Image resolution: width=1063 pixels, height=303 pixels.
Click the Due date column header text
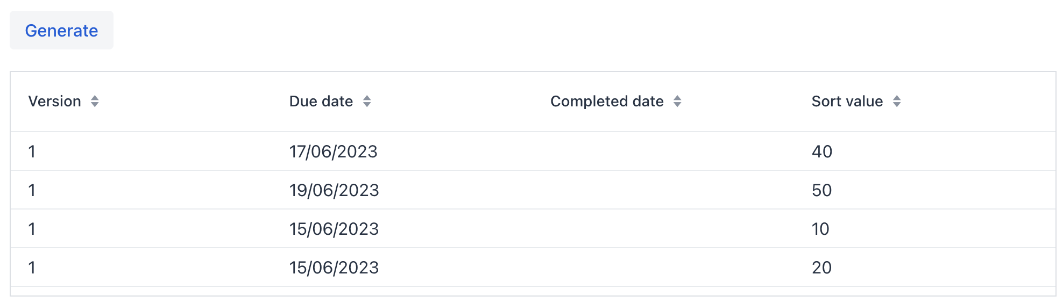(321, 101)
